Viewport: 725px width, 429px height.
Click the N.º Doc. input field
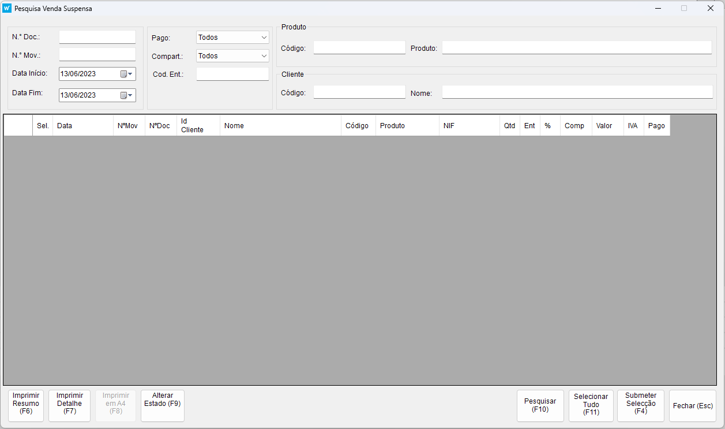pyautogui.click(x=97, y=37)
